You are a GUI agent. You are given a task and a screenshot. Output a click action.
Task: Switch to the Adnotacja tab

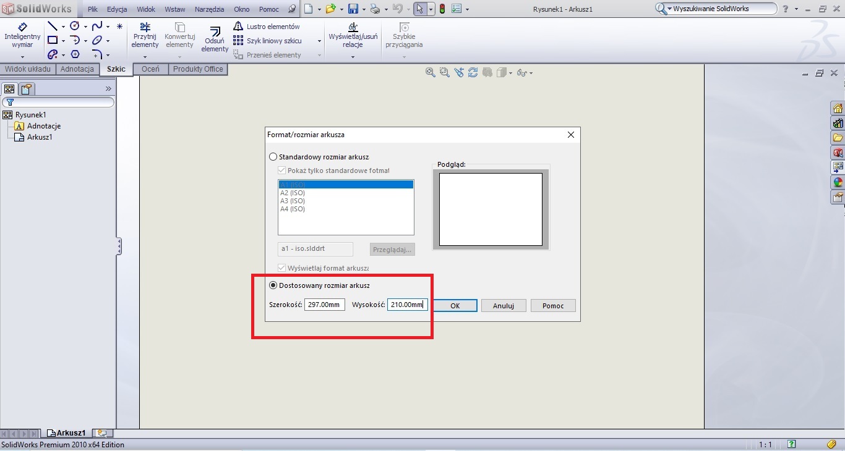[77, 69]
